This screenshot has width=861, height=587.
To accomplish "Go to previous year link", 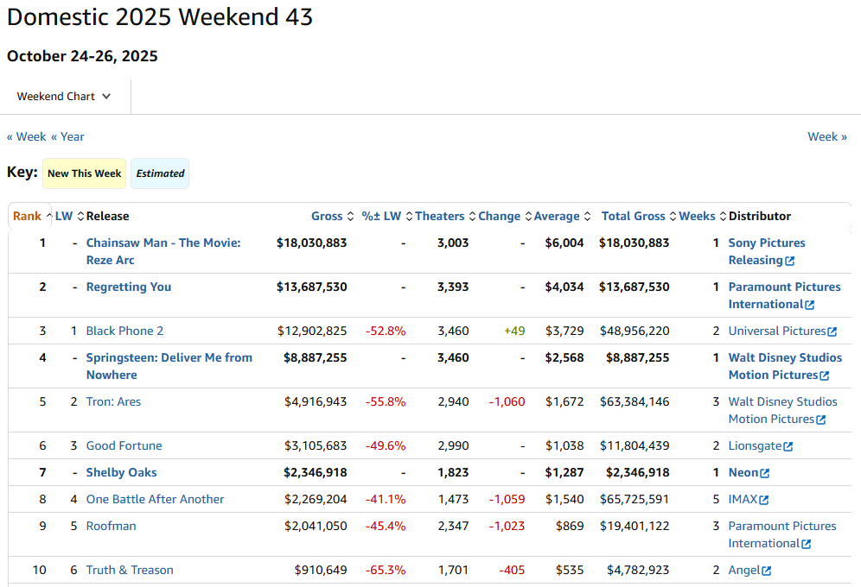I will (x=67, y=136).
